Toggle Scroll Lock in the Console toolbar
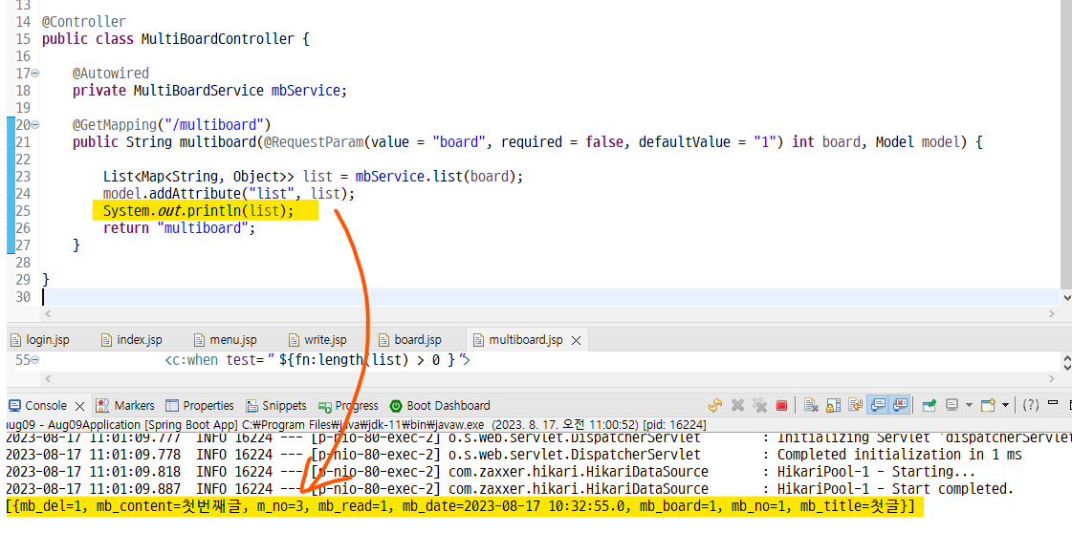Viewport: 1072px width, 533px height. pyautogui.click(x=833, y=405)
